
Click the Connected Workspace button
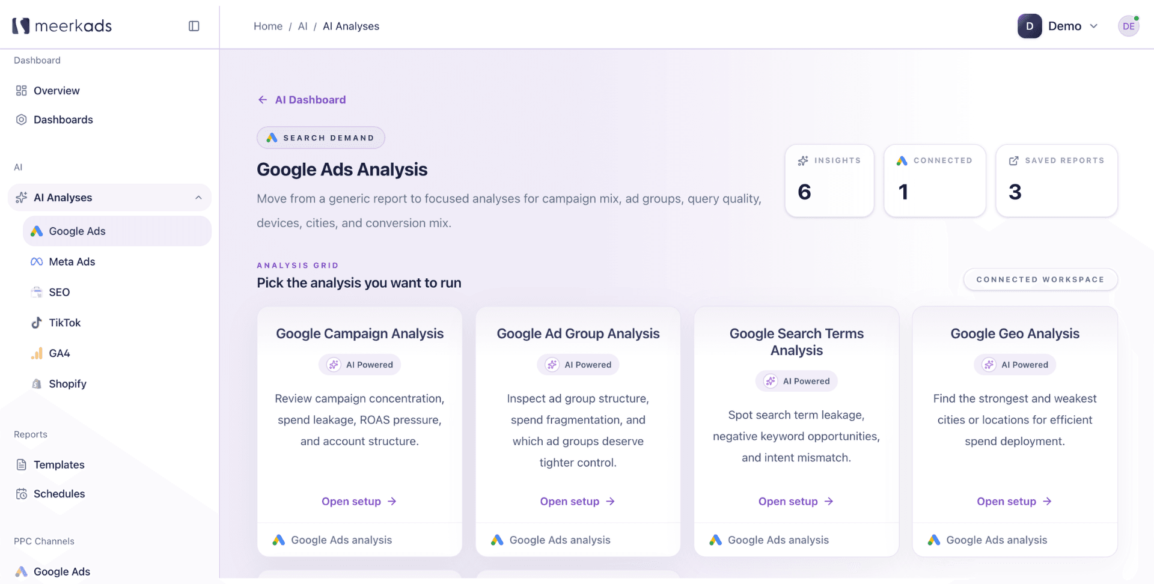point(1040,279)
